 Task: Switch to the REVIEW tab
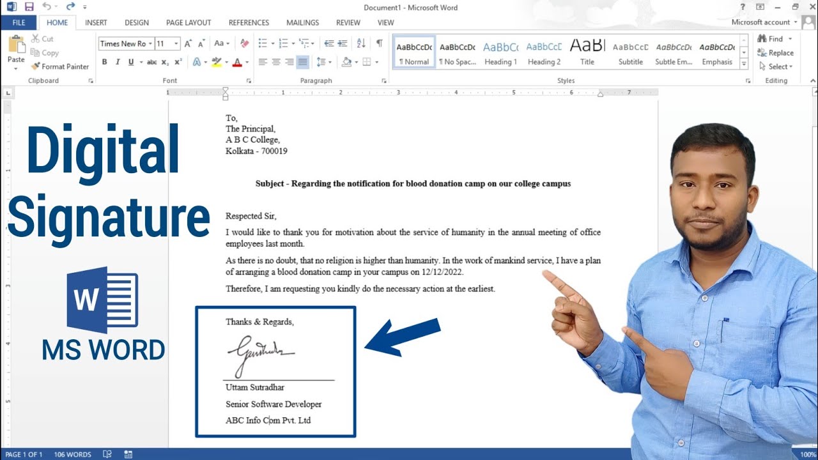pos(348,22)
